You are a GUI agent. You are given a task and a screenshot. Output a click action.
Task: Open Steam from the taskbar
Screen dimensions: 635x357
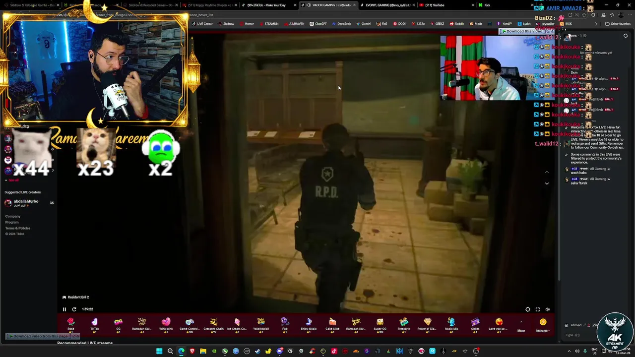click(257, 351)
